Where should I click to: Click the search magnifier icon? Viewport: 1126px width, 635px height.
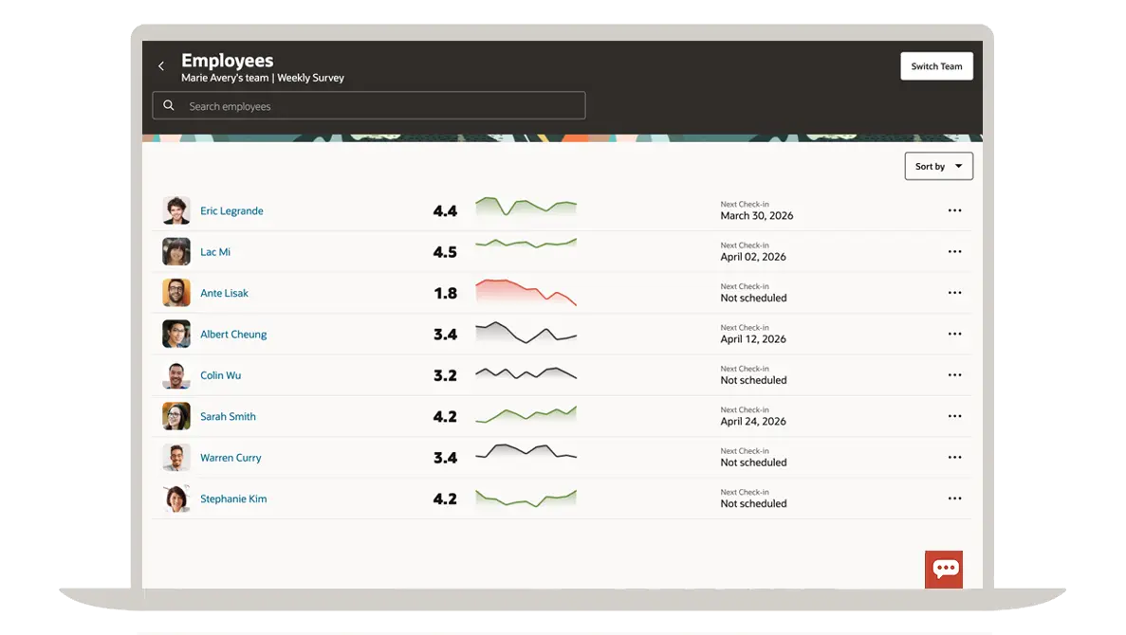tap(169, 106)
